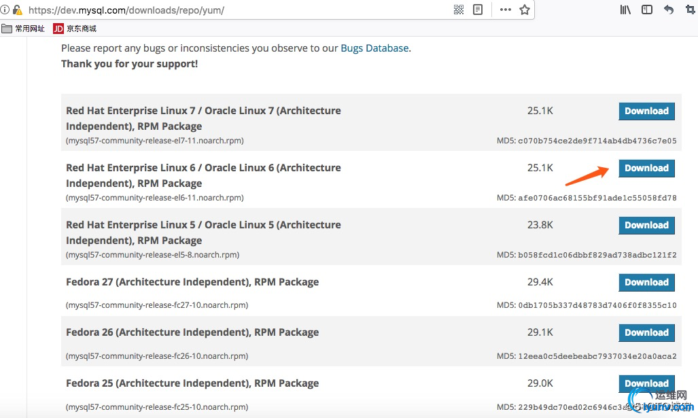Click the site information icon
This screenshot has height=418, width=698.
[x=5, y=10]
